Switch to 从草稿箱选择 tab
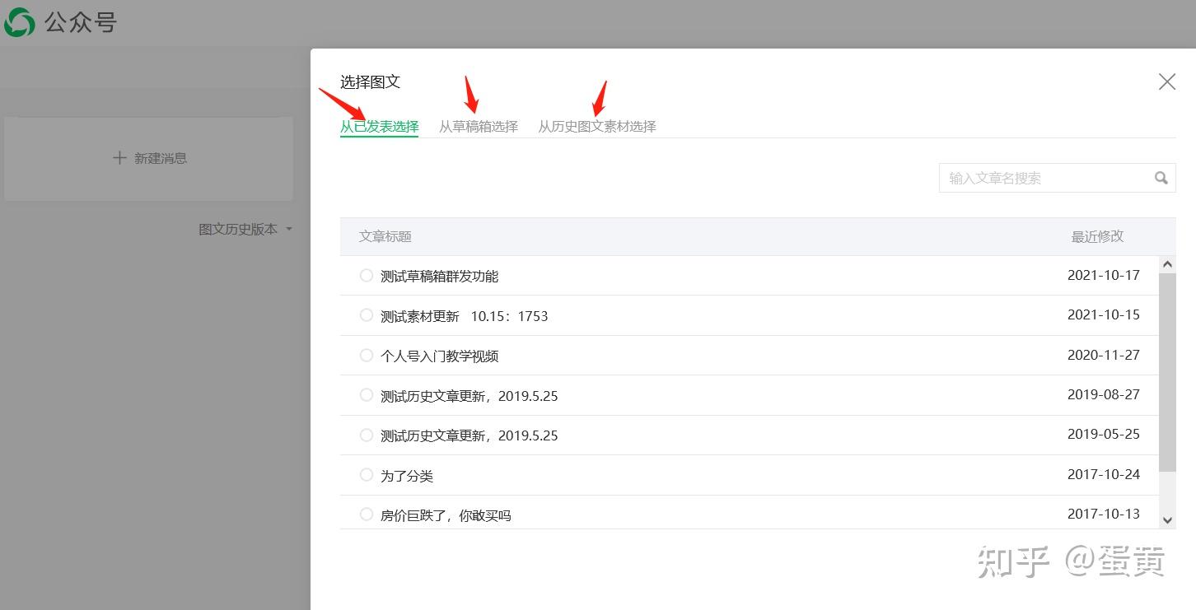The image size is (1196, 610). [478, 126]
